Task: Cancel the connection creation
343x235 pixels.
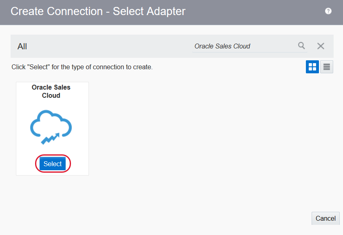Action: [x=325, y=218]
